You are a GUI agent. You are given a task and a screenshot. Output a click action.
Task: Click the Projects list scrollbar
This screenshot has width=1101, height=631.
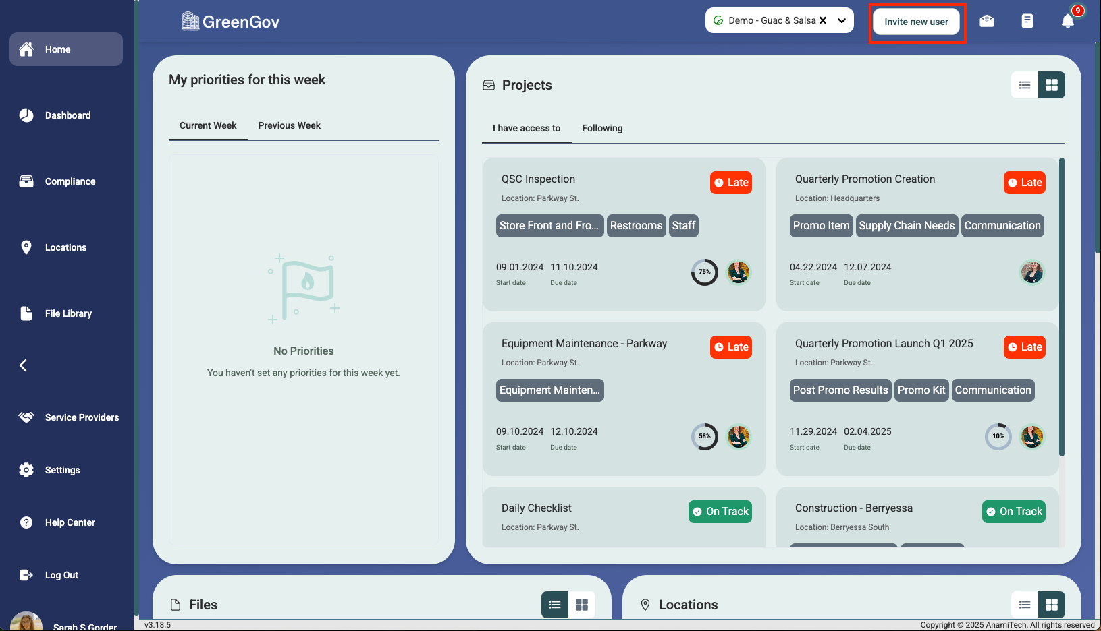(x=1062, y=307)
